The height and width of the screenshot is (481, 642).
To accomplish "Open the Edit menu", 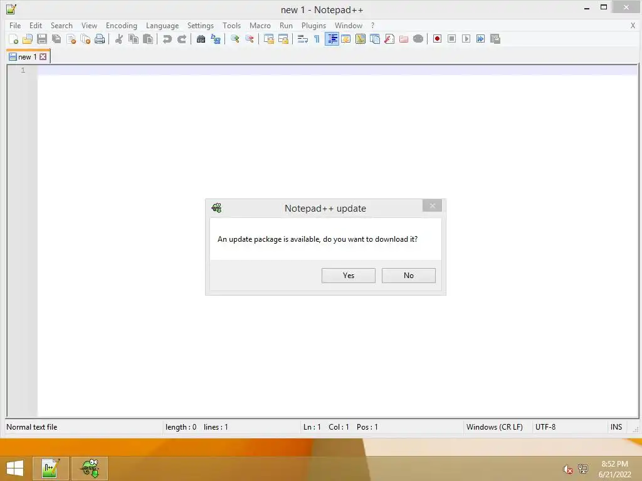I will click(36, 25).
